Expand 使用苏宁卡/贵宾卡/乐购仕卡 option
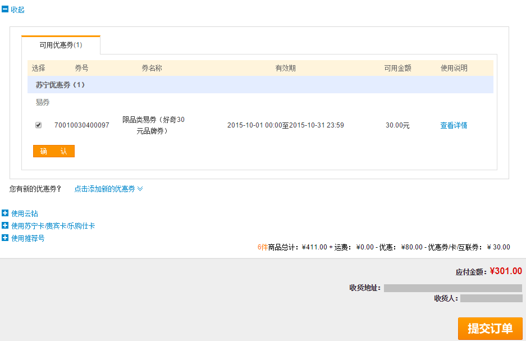 coord(49,226)
